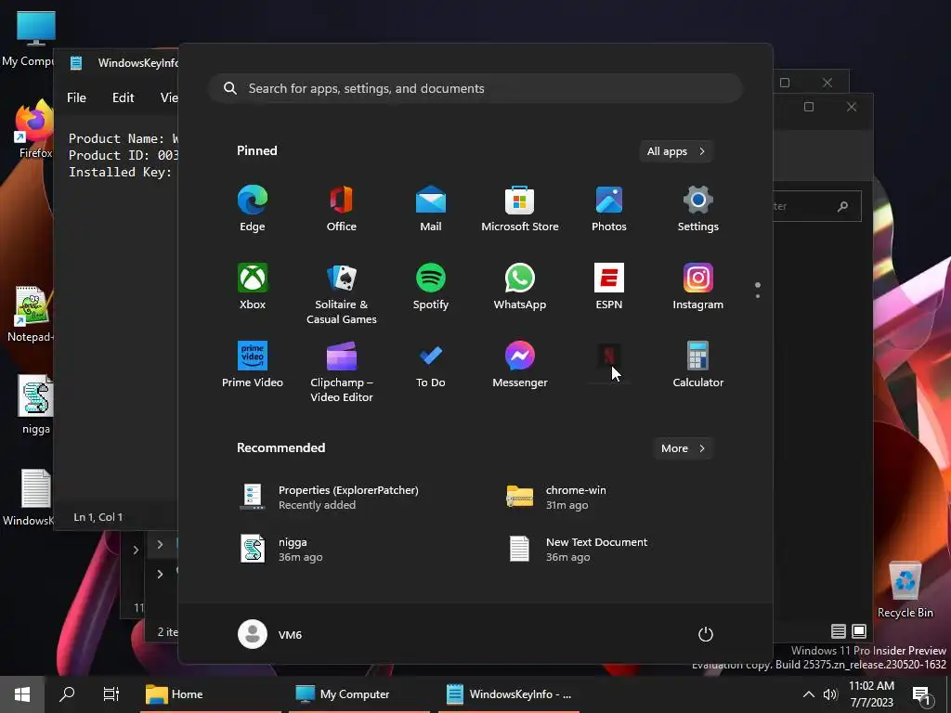Select the My Computer desktop icon

tap(28, 39)
